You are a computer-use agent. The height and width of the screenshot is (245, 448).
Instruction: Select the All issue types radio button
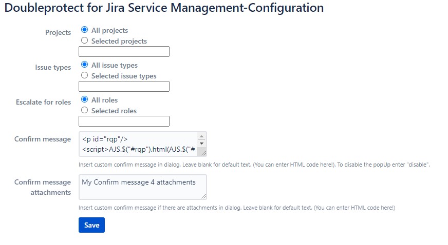pyautogui.click(x=85, y=65)
